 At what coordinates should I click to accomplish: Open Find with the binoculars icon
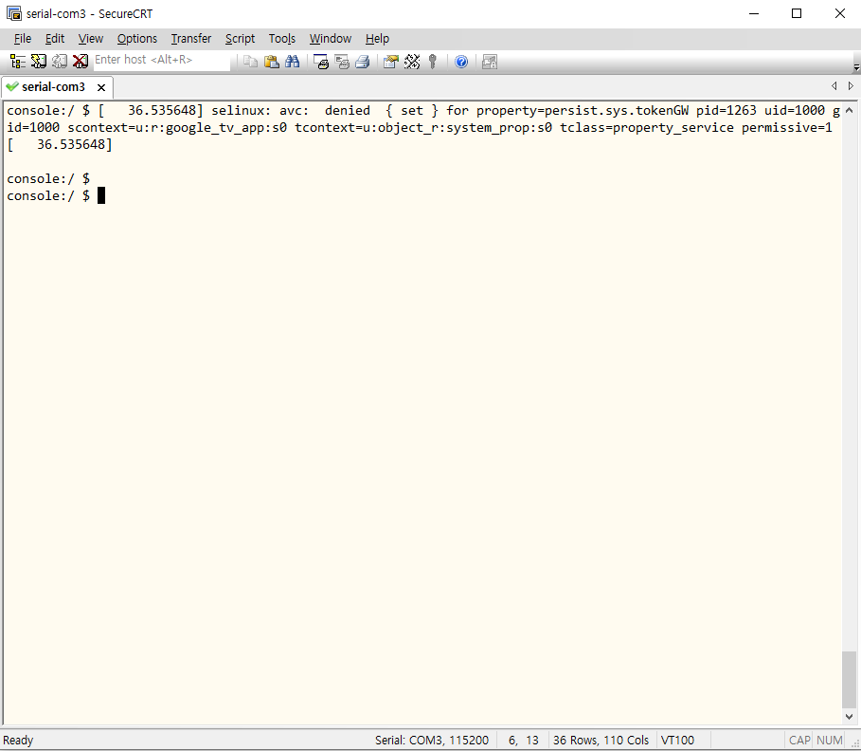pyautogui.click(x=292, y=62)
